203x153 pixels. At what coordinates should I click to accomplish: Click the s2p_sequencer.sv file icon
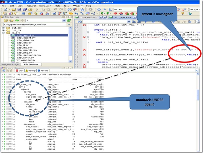(14, 55)
